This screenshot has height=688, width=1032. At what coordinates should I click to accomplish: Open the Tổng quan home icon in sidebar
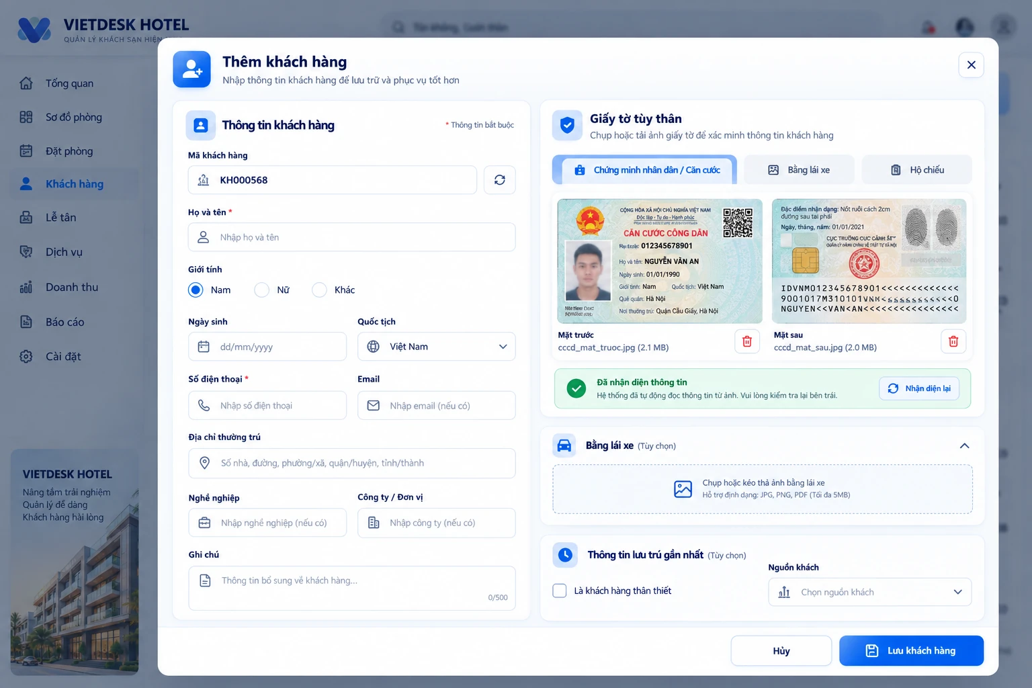(x=26, y=83)
